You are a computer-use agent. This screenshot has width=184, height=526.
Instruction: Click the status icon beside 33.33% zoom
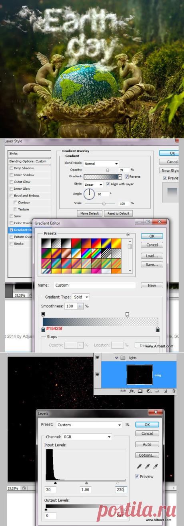click(x=24, y=488)
